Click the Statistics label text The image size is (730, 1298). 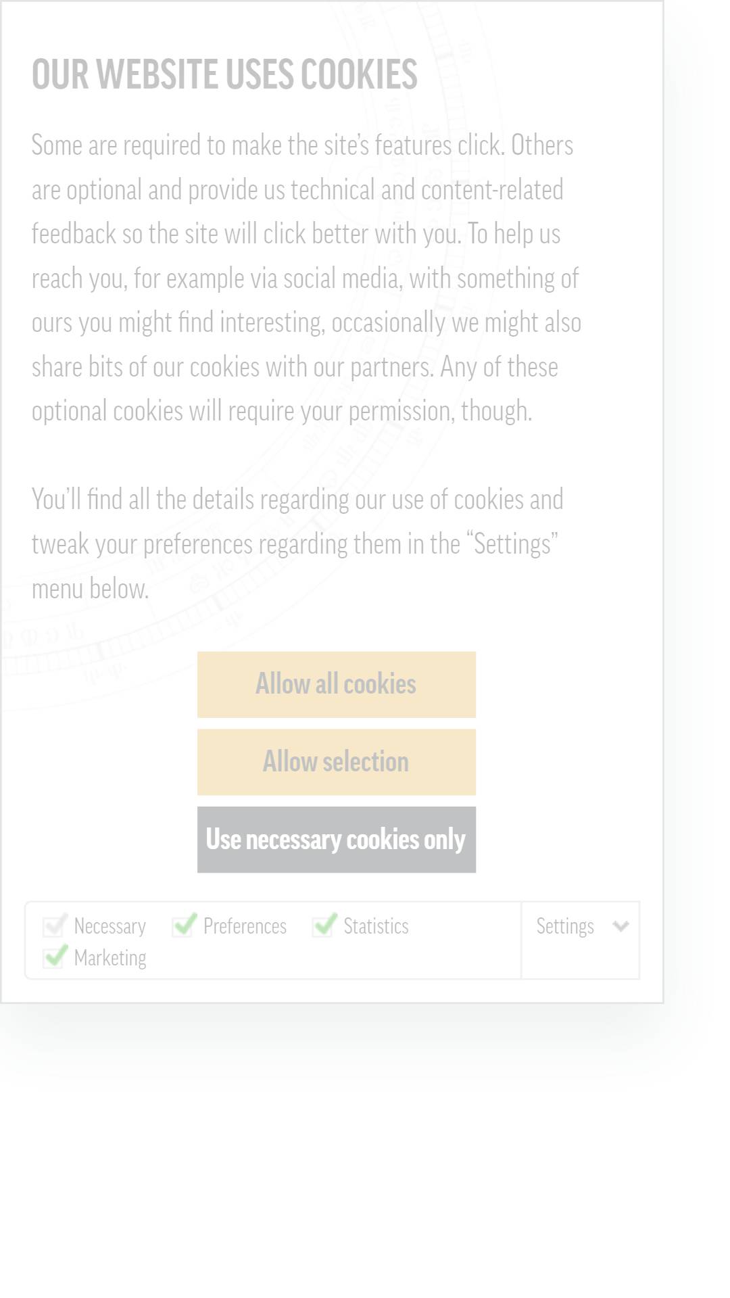tap(376, 926)
